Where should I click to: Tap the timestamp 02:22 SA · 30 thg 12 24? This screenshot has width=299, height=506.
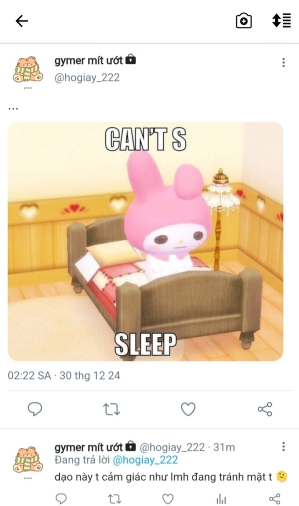(64, 375)
